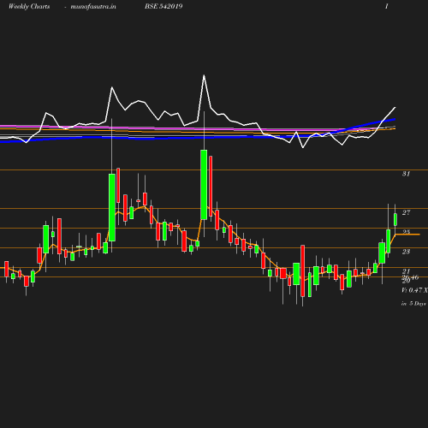Select the tallest green candle, which reaches the chart's peak
The image size is (428, 428).
204,185
